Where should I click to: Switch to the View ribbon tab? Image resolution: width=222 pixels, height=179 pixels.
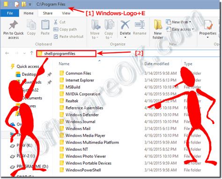(66, 13)
